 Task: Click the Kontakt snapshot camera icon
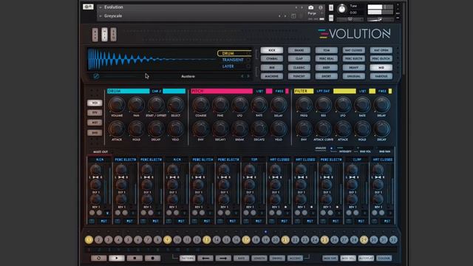point(311,7)
